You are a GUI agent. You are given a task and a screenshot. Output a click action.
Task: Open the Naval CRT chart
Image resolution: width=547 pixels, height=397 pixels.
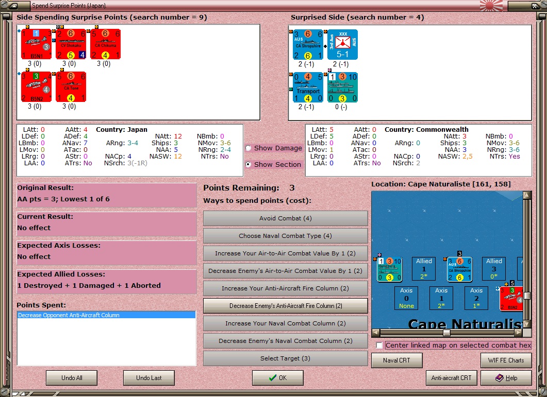click(396, 360)
